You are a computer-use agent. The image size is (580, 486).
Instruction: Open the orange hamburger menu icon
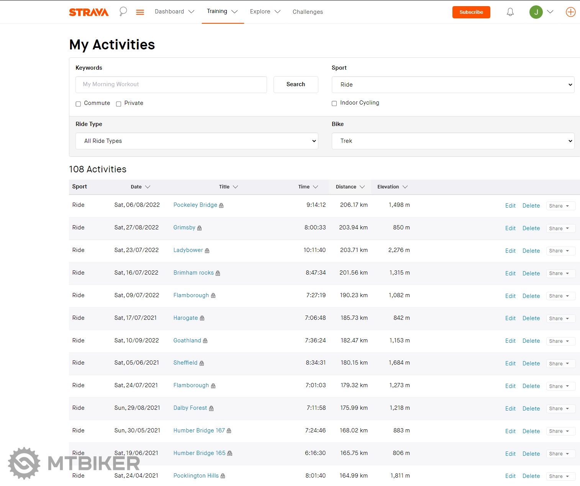pos(140,12)
